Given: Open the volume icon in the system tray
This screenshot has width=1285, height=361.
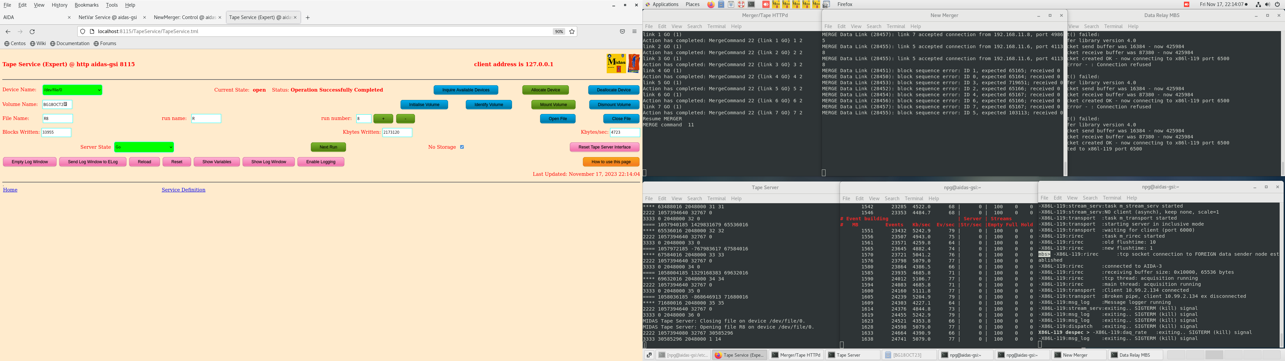Looking at the screenshot, I should [x=1268, y=4].
